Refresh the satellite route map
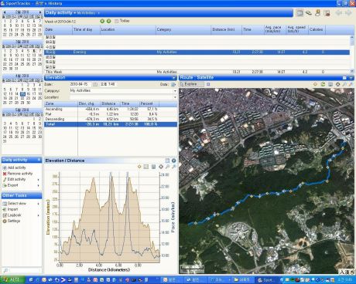The image size is (356, 284). point(323,84)
